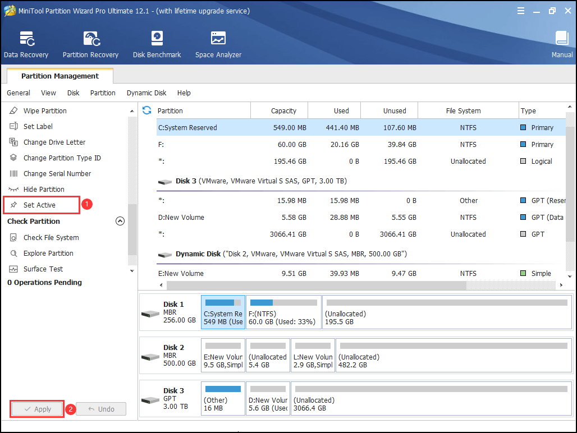Viewport: 577px width, 433px height.
Task: Click the Change Serial Number barcode icon
Action: click(x=13, y=173)
